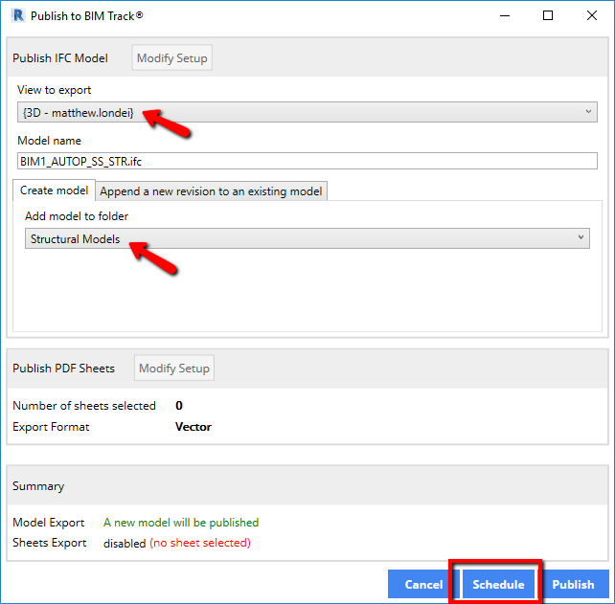The height and width of the screenshot is (604, 615).
Task: Click the '(no sheet selected)' text
Action: pos(200,543)
